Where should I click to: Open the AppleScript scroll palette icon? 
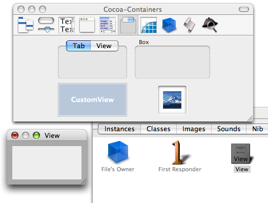190,25
